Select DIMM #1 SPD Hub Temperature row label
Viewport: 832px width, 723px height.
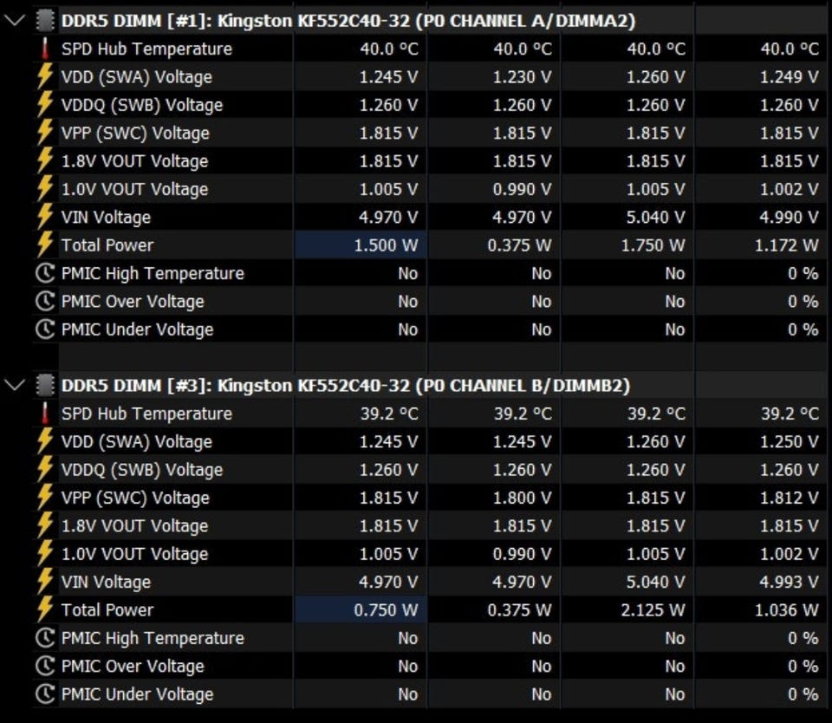coord(146,49)
